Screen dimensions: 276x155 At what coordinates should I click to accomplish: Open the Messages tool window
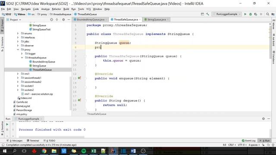tap(15, 141)
